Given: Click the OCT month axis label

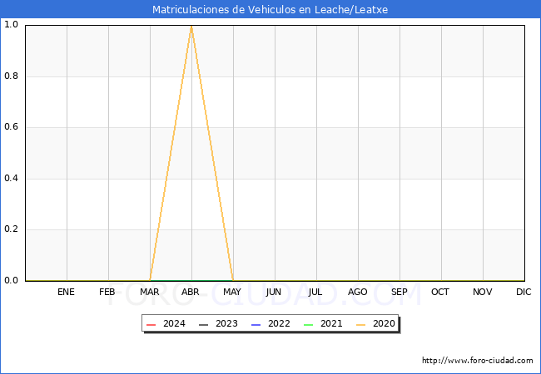Looking at the screenshot, I should pos(440,292).
